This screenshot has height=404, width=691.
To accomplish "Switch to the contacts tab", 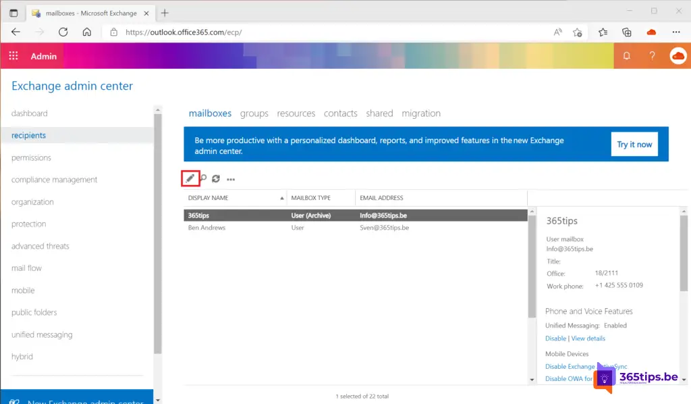I will [x=340, y=113].
